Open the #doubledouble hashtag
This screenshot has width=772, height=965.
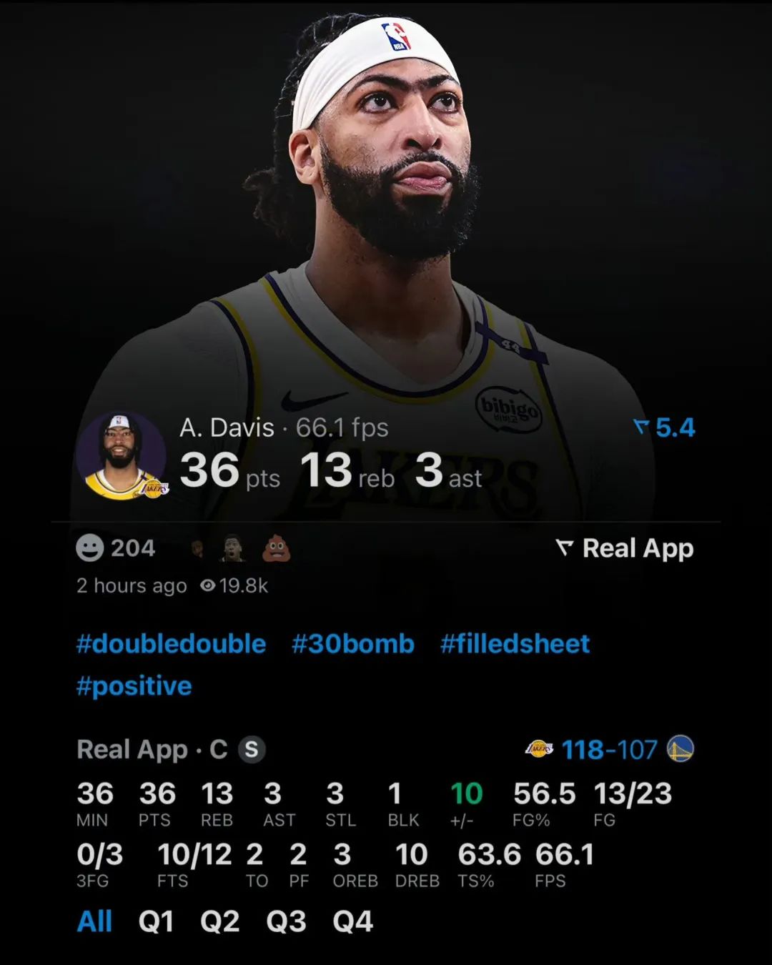point(172,643)
